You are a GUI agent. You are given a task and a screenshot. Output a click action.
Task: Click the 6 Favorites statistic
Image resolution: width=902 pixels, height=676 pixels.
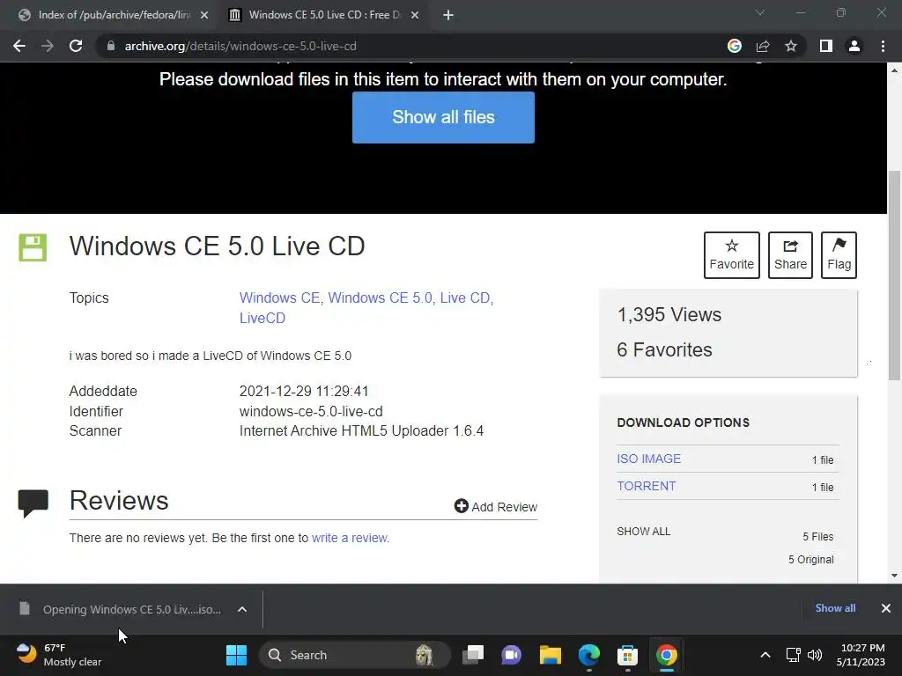(664, 349)
